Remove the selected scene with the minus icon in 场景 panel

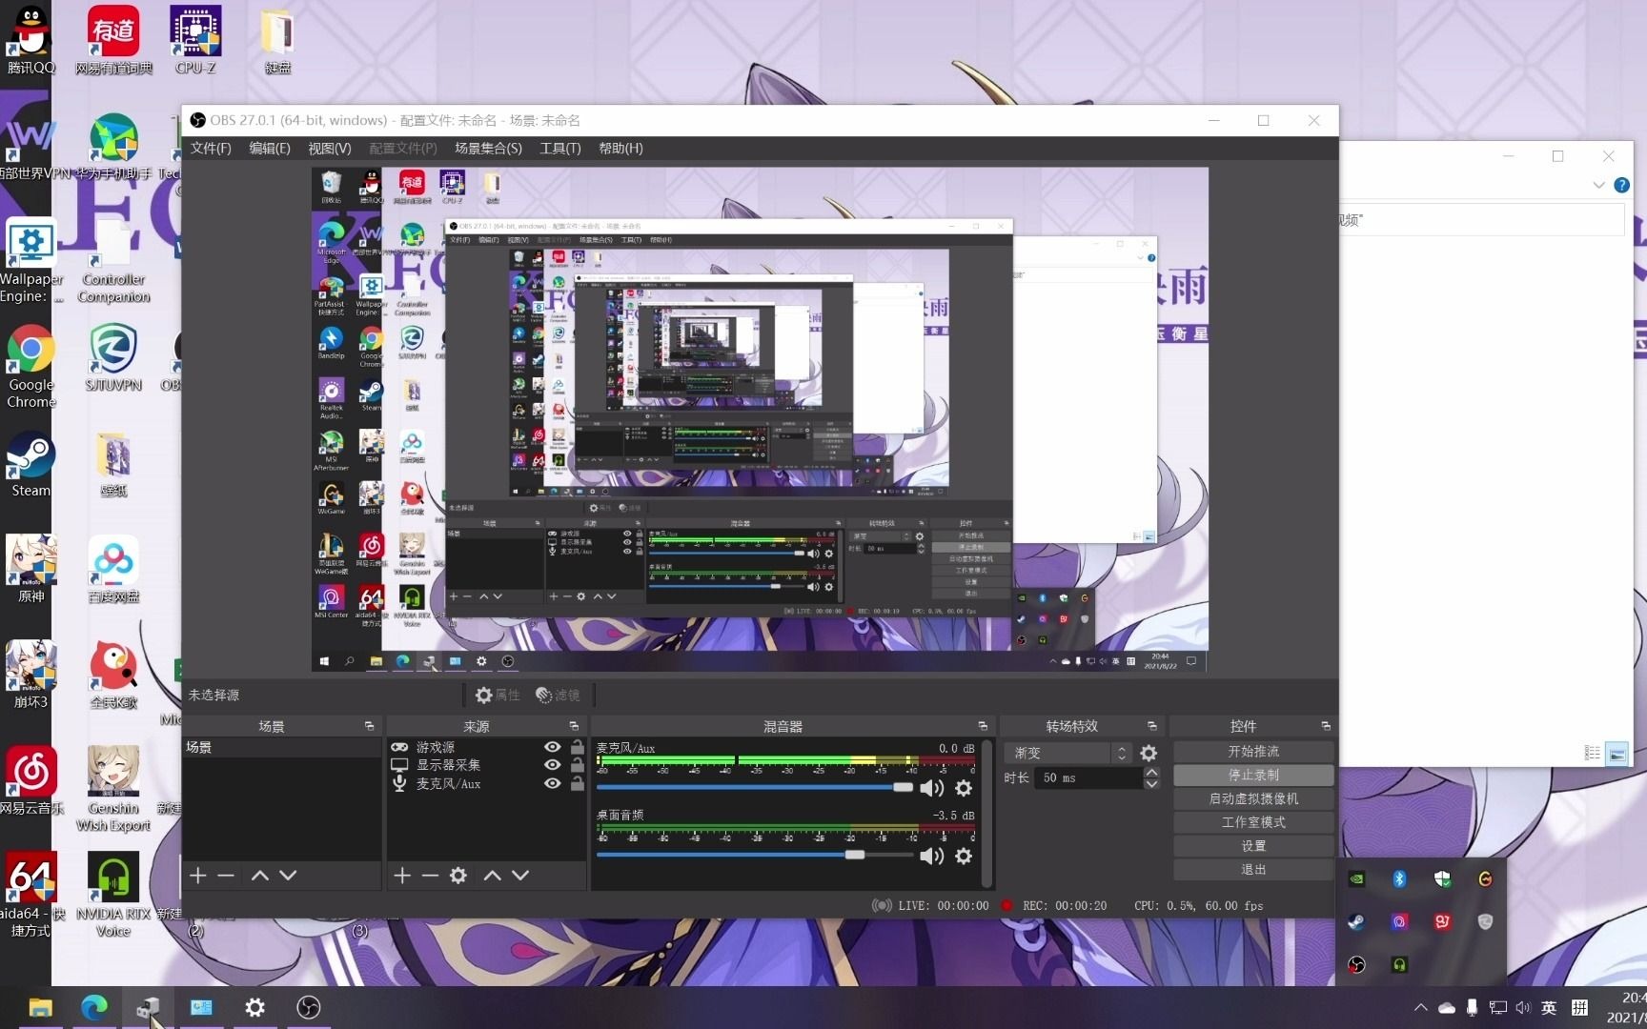pos(226,875)
